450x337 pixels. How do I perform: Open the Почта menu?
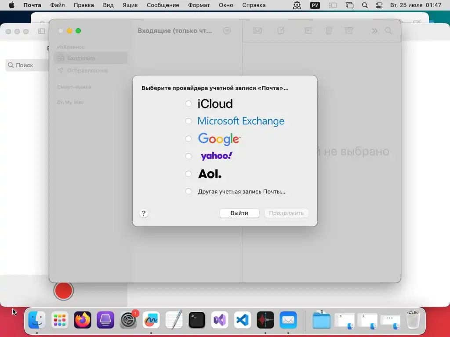pos(32,5)
